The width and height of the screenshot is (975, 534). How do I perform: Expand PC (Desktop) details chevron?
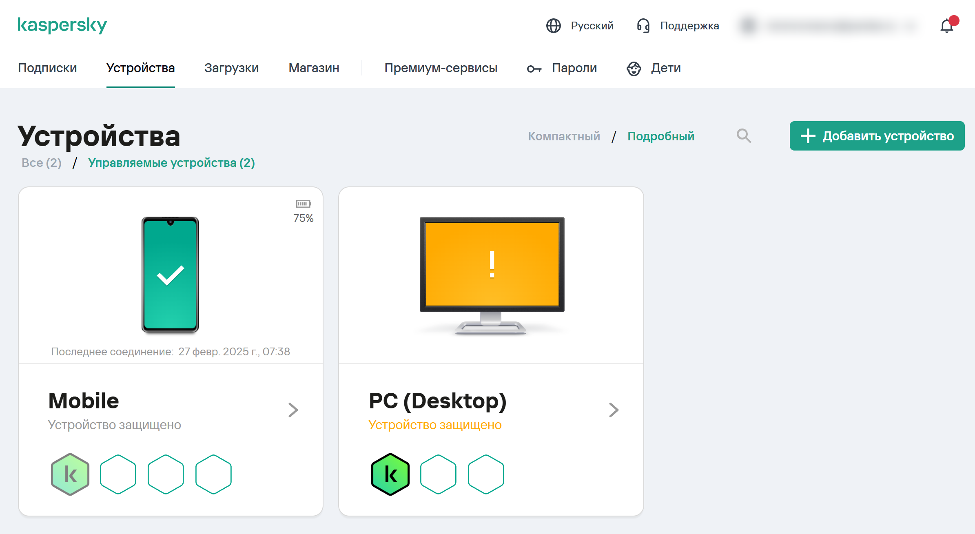(614, 410)
